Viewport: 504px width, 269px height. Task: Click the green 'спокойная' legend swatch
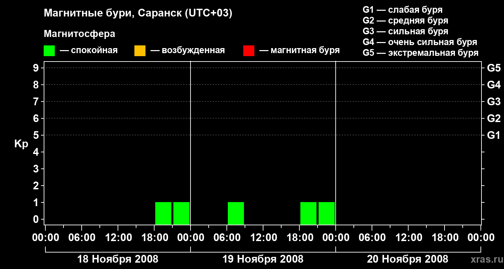coord(49,50)
